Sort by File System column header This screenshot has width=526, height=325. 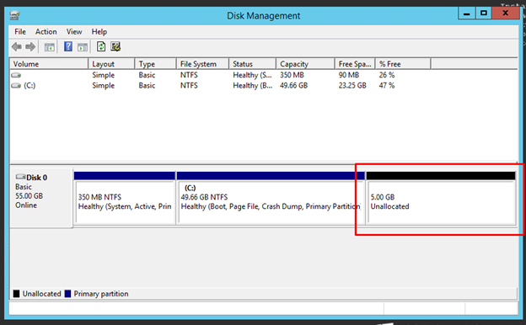(x=202, y=64)
